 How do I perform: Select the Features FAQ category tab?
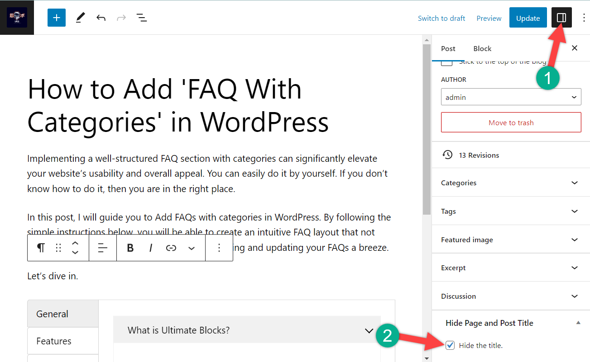click(63, 341)
